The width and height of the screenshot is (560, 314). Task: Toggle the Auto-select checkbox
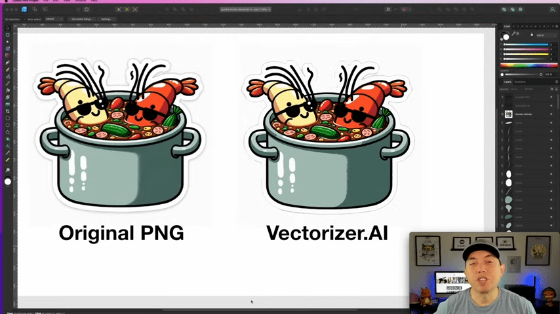pyautogui.click(x=25, y=19)
